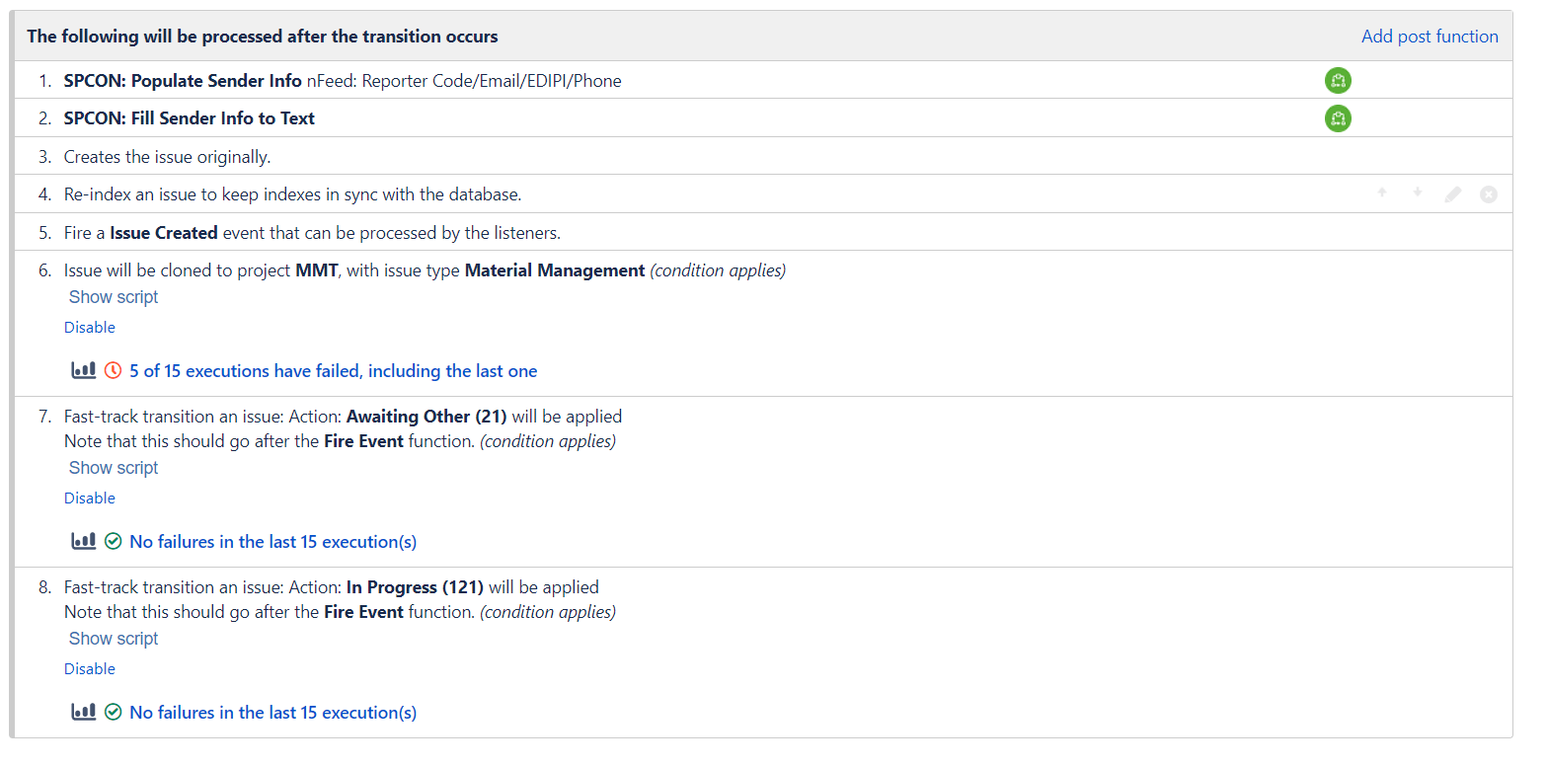Edit the Re-index post function with pencil icon
The width and height of the screenshot is (1547, 767).
pyautogui.click(x=1452, y=194)
